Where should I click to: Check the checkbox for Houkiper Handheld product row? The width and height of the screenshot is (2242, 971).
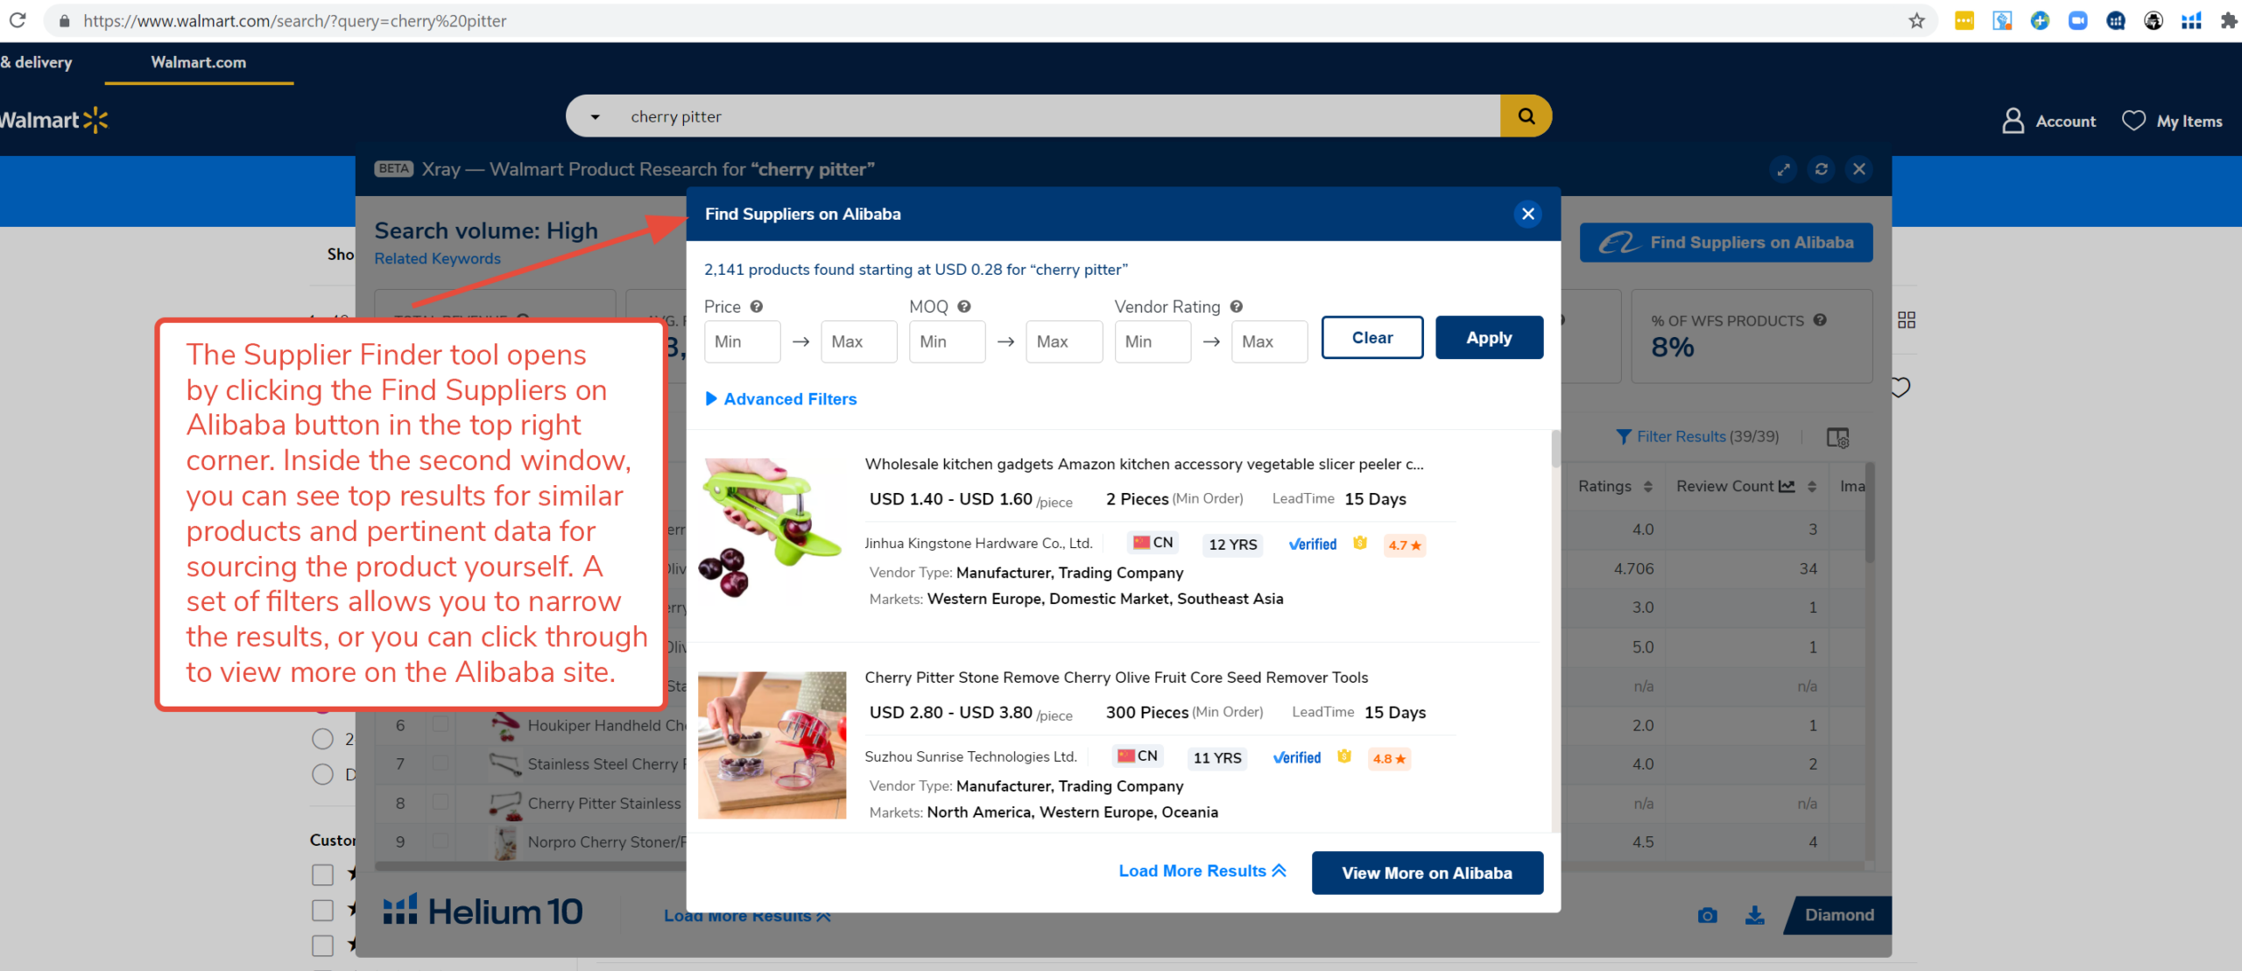pyautogui.click(x=442, y=725)
